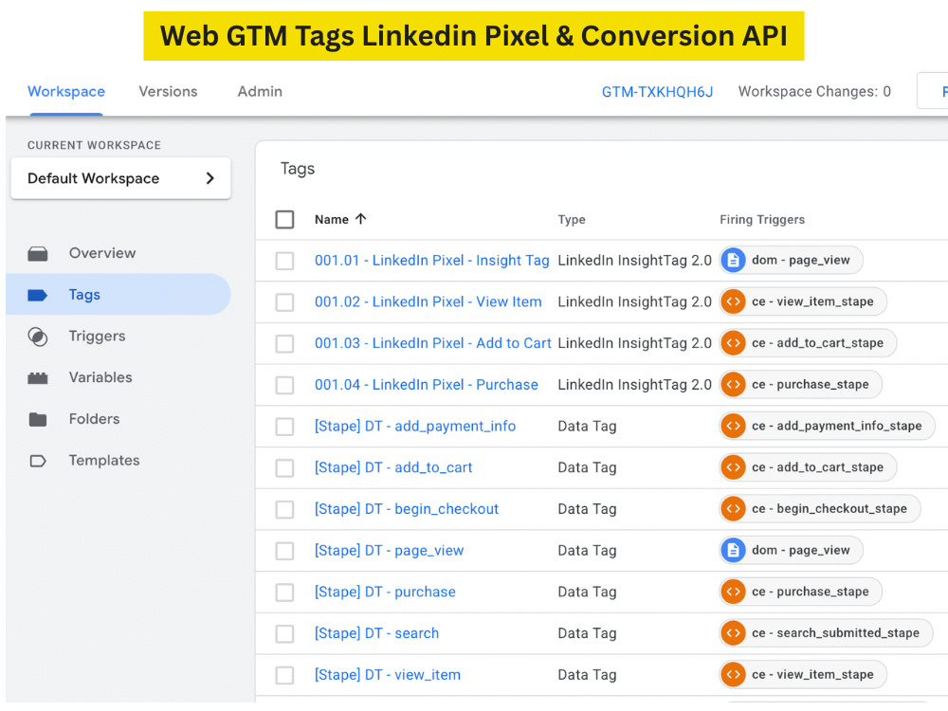Tick the select-all checkbox beside Name header

(x=284, y=220)
